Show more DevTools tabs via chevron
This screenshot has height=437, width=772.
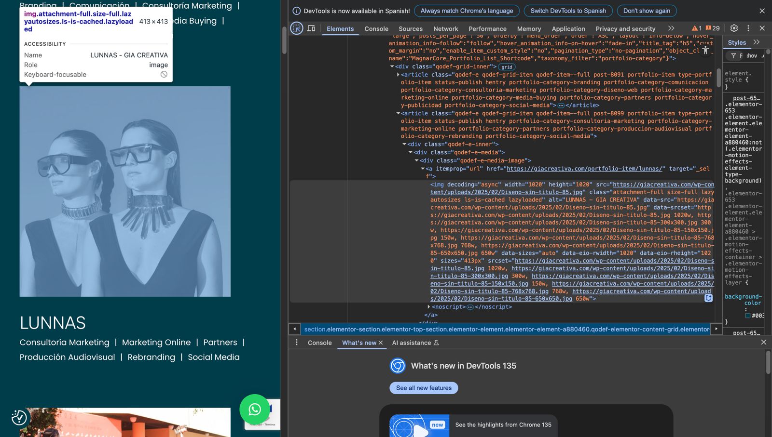(x=671, y=28)
